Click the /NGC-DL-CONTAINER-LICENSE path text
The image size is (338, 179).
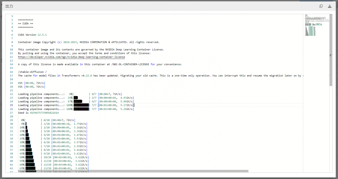point(131,65)
